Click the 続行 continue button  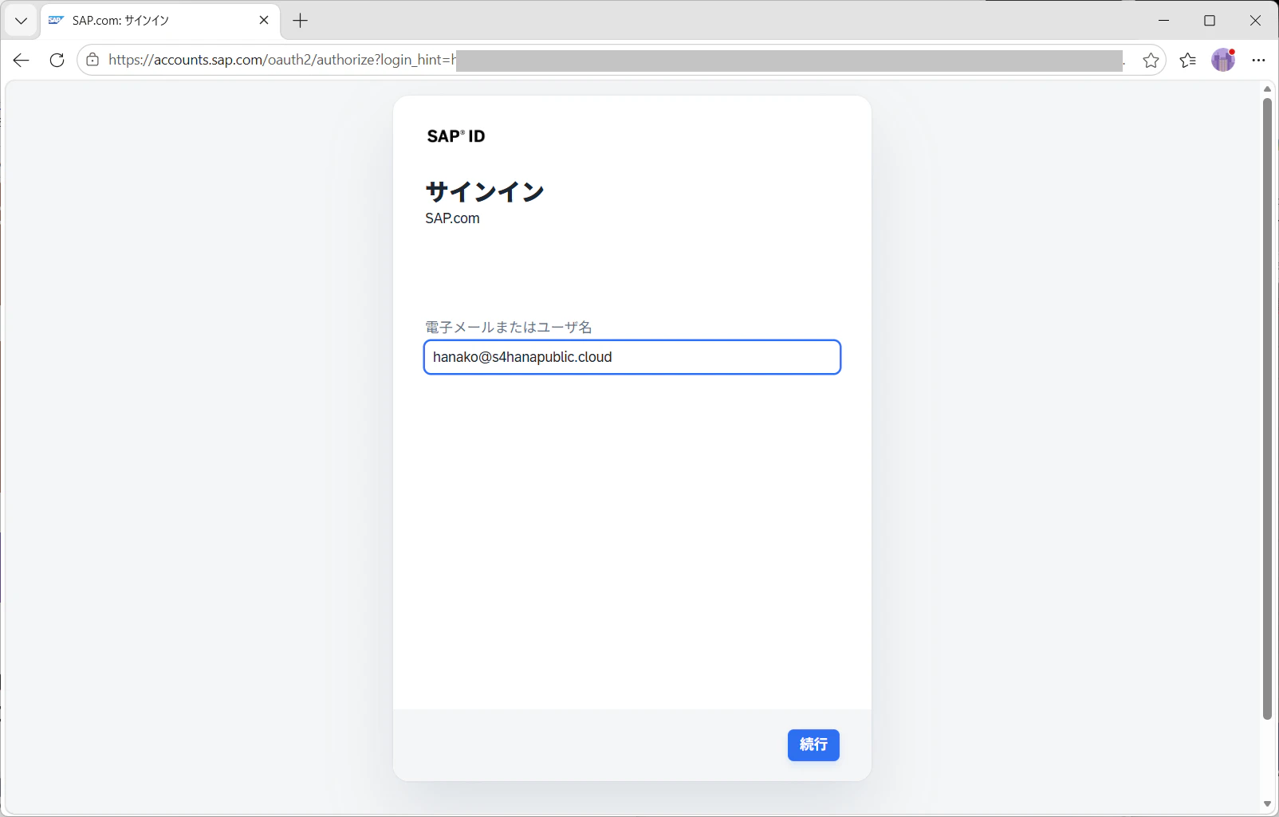pos(813,745)
